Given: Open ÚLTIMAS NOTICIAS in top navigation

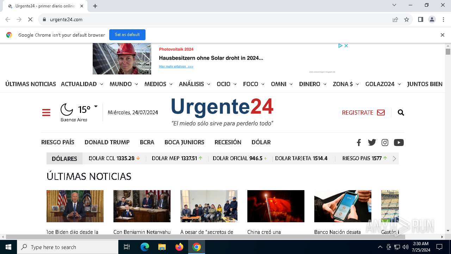Looking at the screenshot, I should pos(31,84).
